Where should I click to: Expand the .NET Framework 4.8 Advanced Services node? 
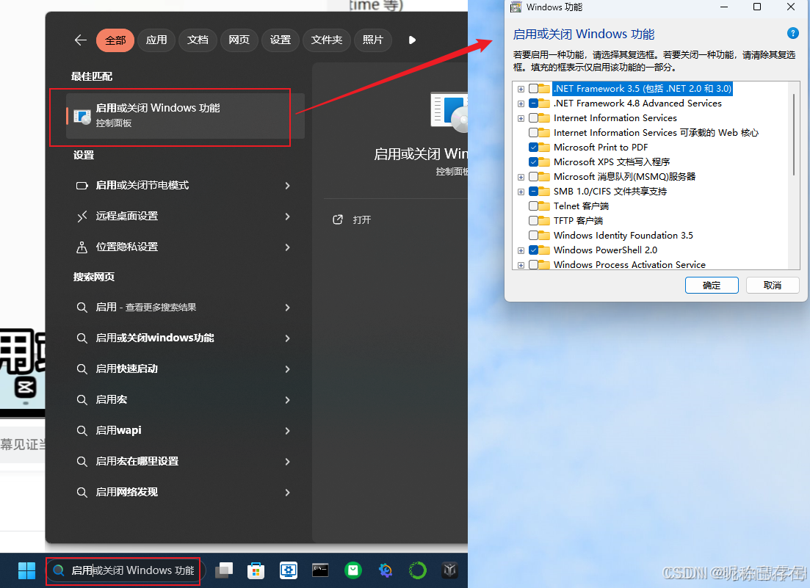click(521, 104)
